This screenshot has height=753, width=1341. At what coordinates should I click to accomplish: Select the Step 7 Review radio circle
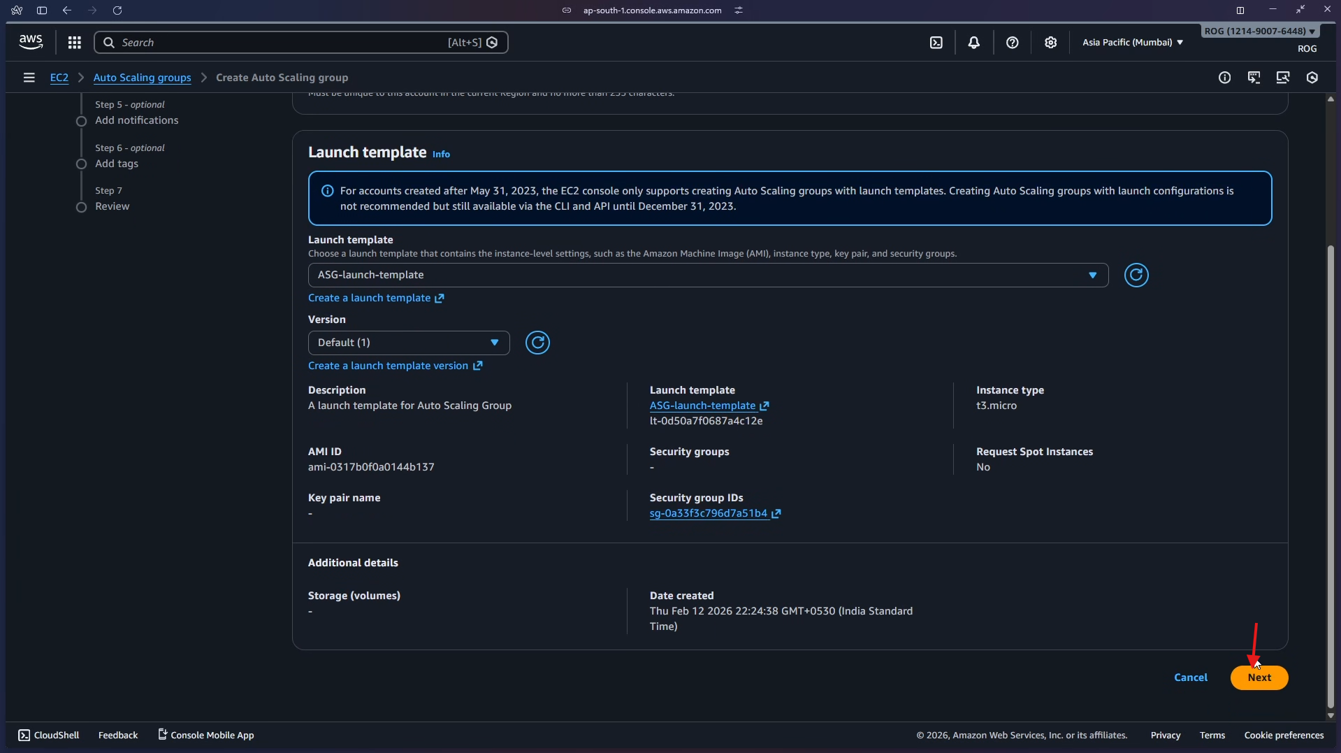coord(80,207)
